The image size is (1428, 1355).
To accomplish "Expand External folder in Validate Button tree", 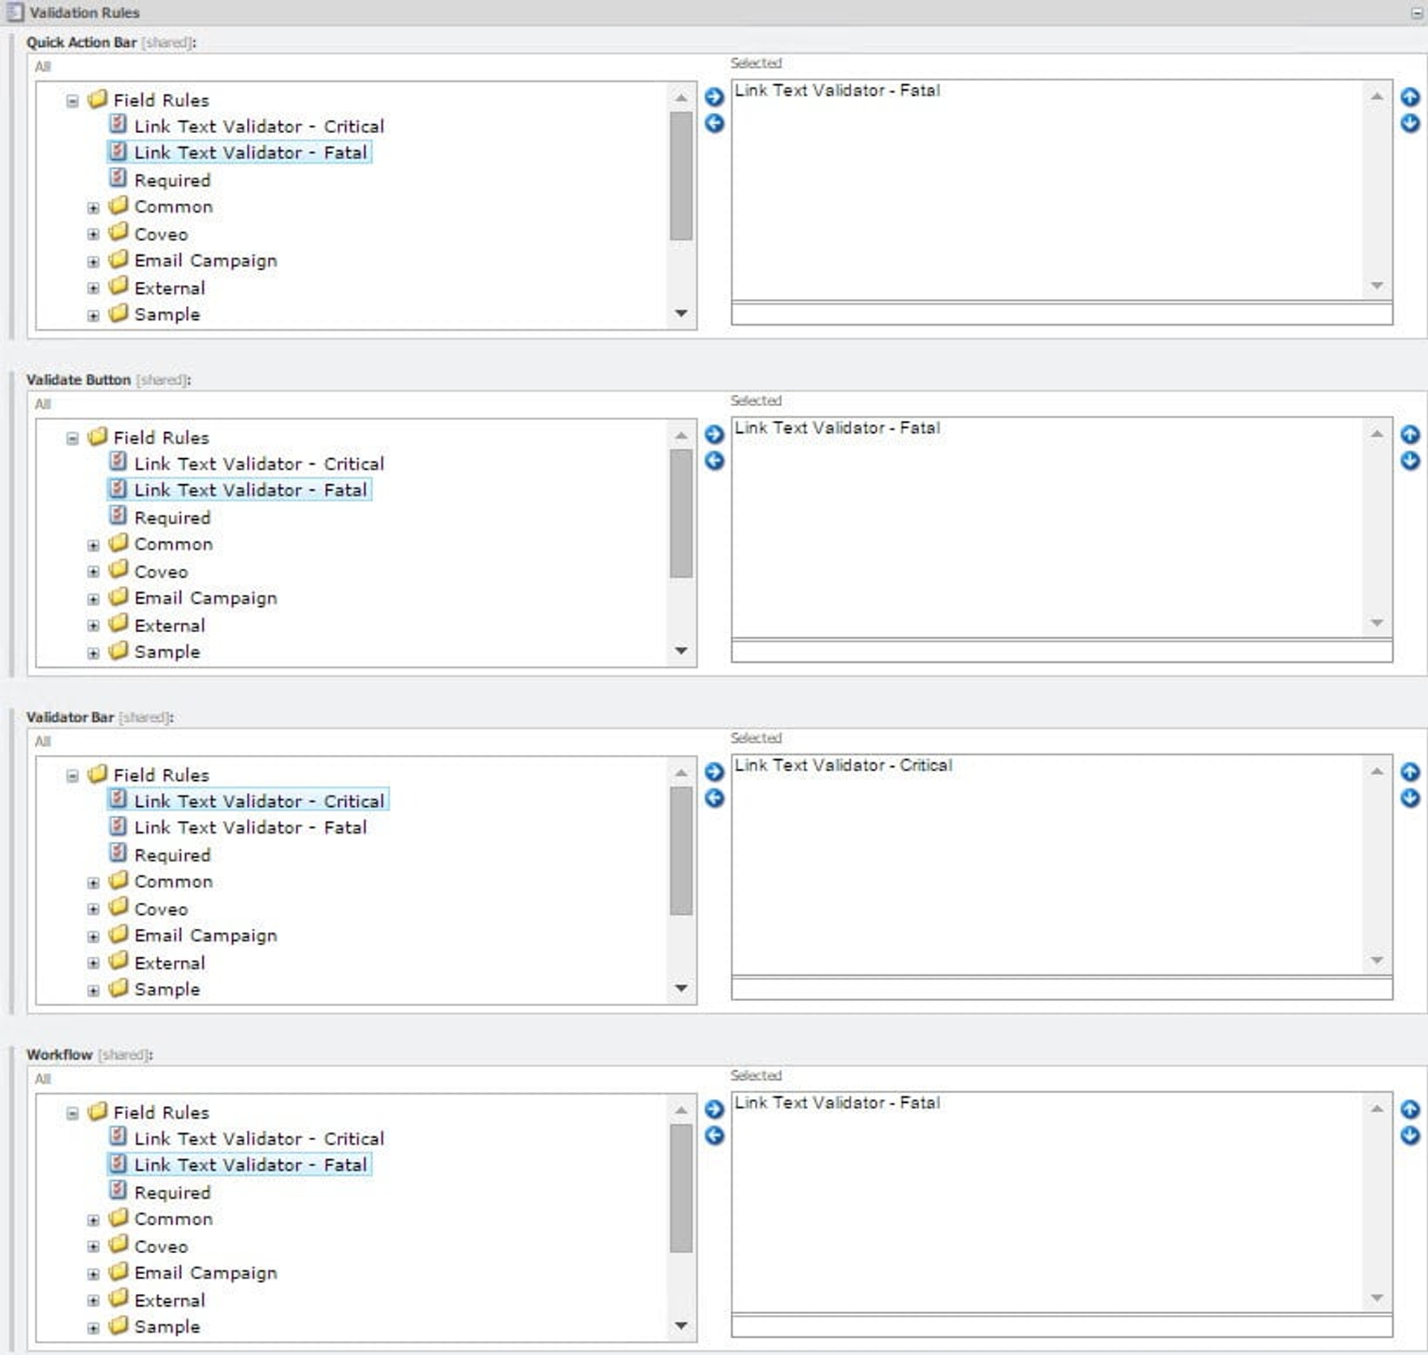I will (93, 625).
